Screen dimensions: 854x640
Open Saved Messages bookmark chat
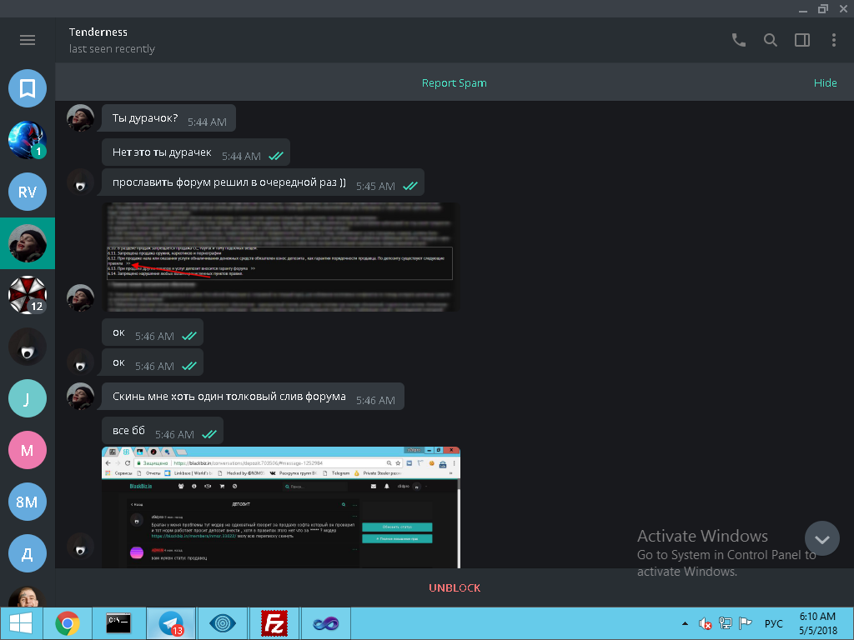(x=28, y=88)
